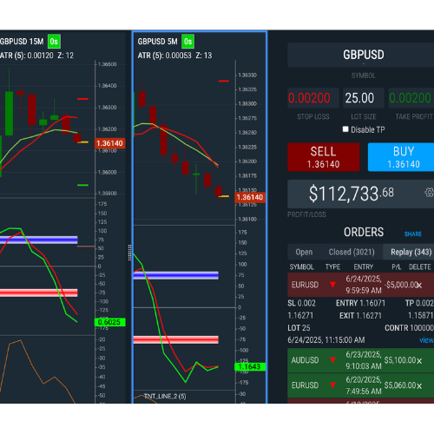The height and width of the screenshot is (434, 434).
Task: Click the 6/24/2025, 11:15:00 AM close timestamp
Action: (326, 340)
